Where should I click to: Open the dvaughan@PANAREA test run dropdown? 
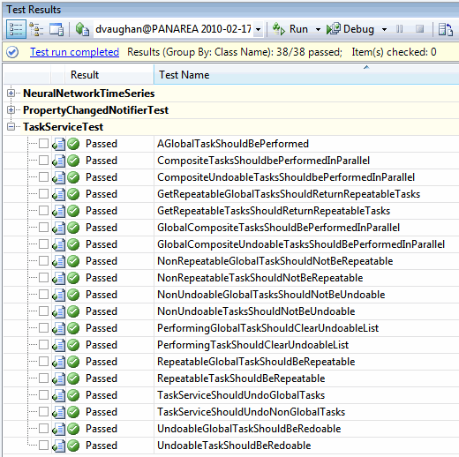pyautogui.click(x=258, y=29)
